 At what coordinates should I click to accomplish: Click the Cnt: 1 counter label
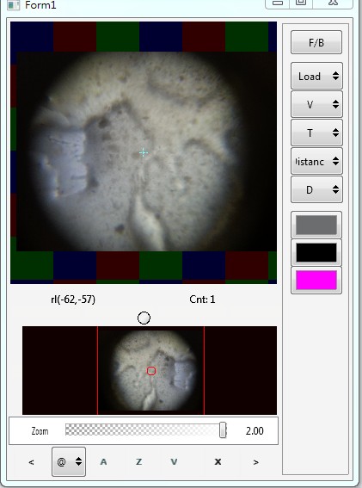point(202,300)
